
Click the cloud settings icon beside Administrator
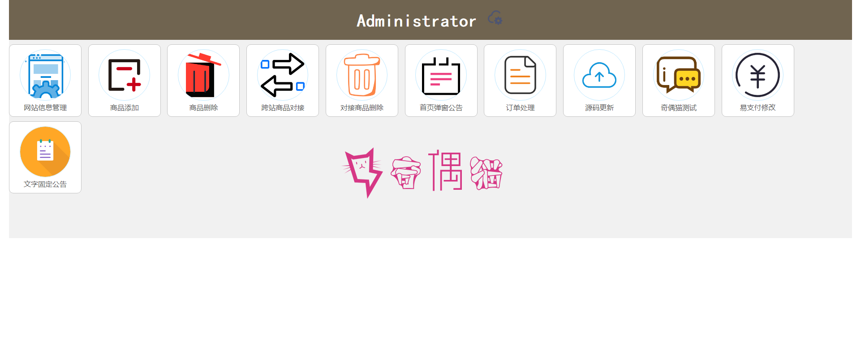coord(495,18)
